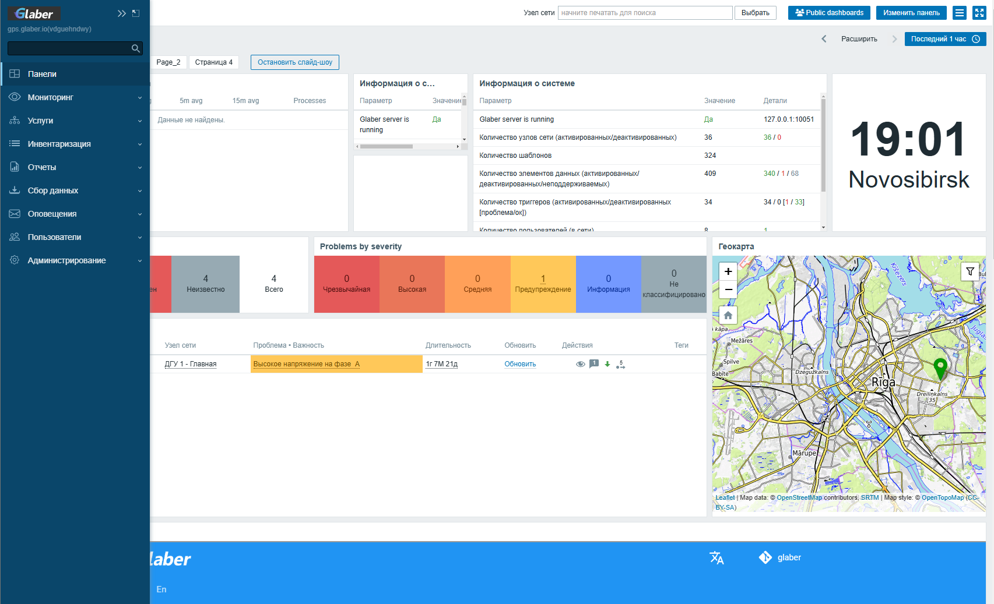Click the narrow info widget horizontal scrollbar
This screenshot has height=604, width=994.
pos(386,147)
